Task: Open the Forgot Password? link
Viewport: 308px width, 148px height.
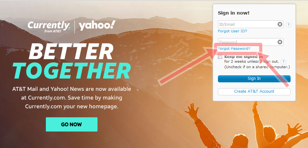Action: [x=234, y=48]
